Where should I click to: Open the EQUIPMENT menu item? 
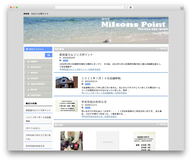pos(38,84)
